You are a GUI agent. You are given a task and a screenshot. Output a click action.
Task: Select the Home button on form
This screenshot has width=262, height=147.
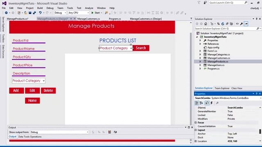[32, 100]
